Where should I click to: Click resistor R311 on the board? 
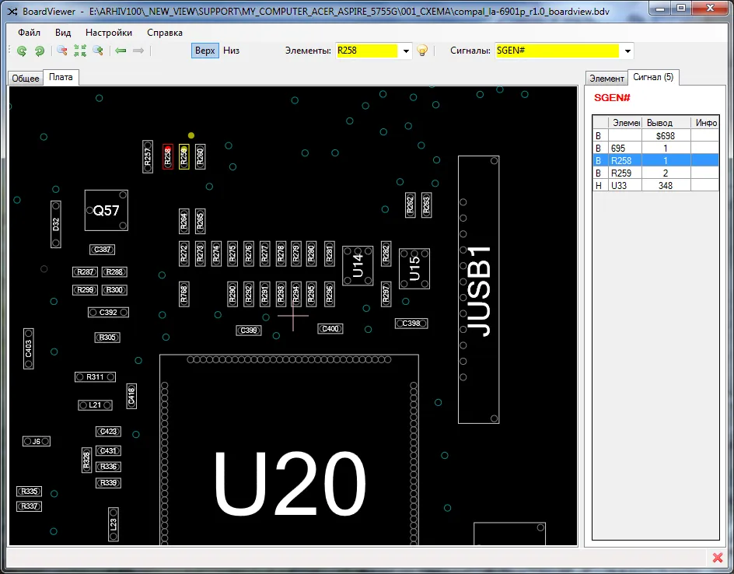coord(95,377)
